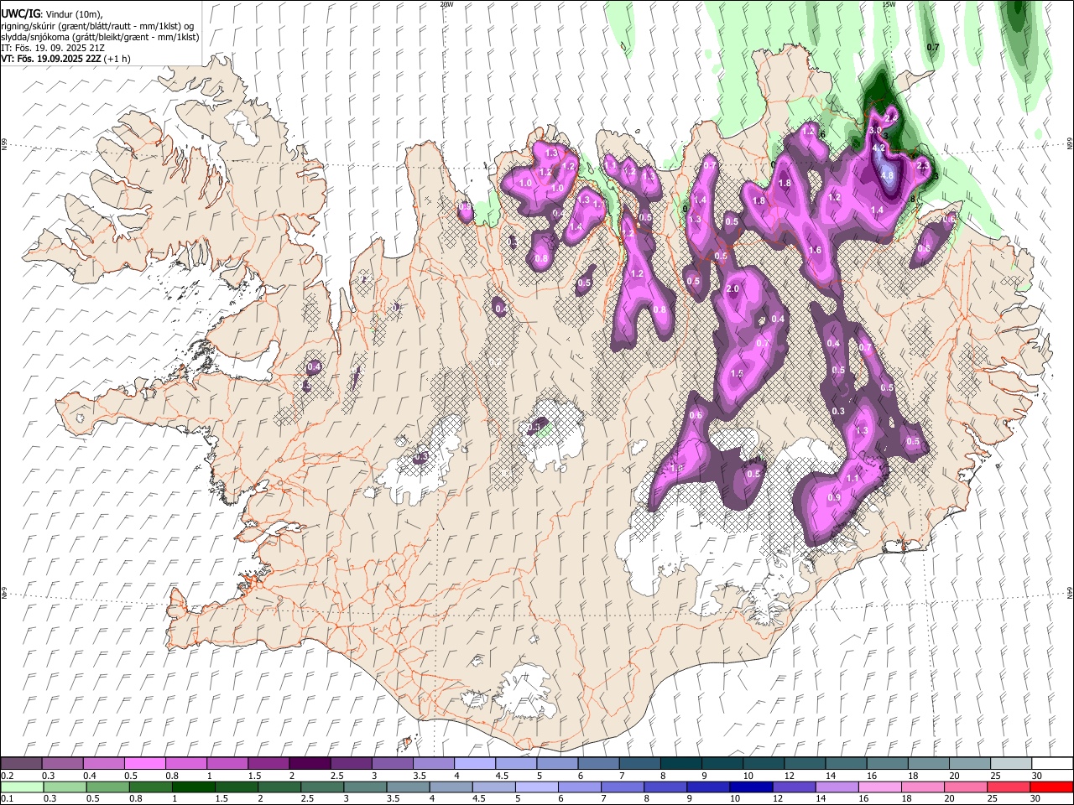Click the 'slydda/snjókoma' legend description line

[100, 37]
